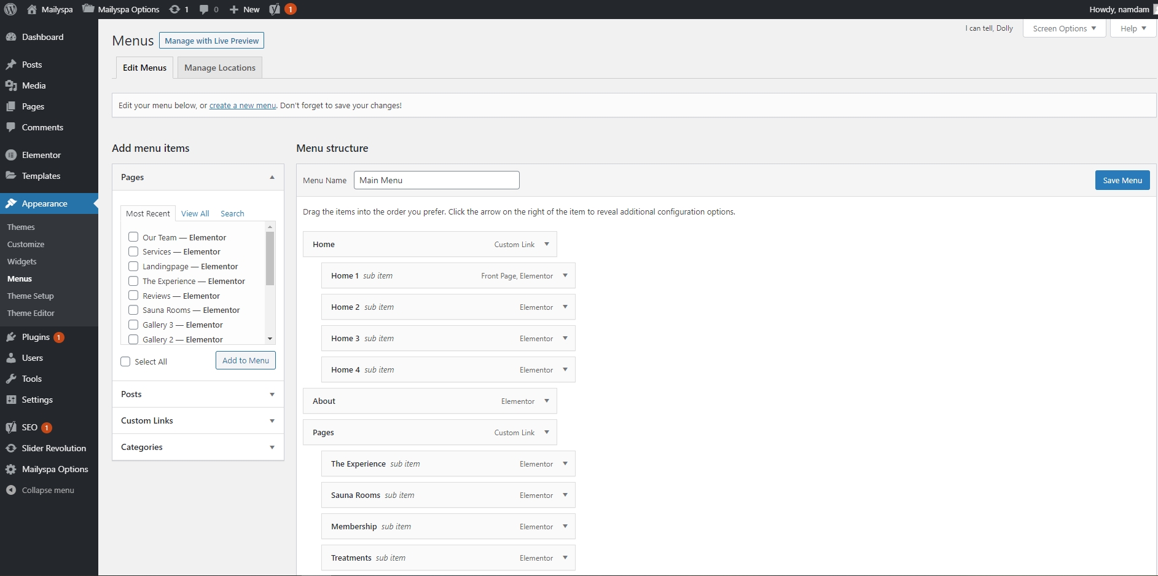Open the comments bubble icon in admin bar
This screenshot has height=576, width=1158.
coord(205,9)
